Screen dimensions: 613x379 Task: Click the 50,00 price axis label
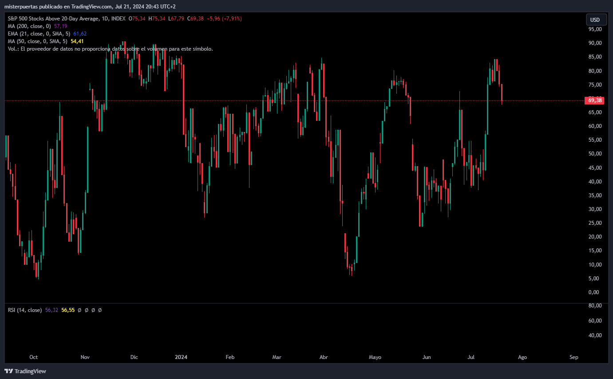[x=595, y=154]
